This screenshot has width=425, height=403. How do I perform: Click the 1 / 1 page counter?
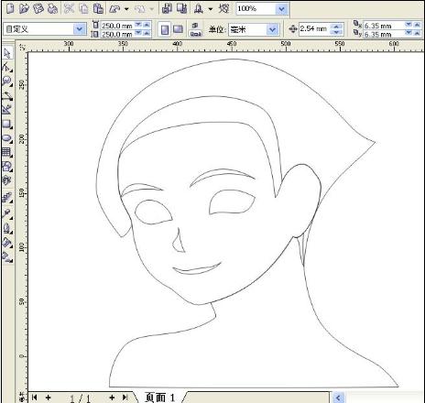80,398
